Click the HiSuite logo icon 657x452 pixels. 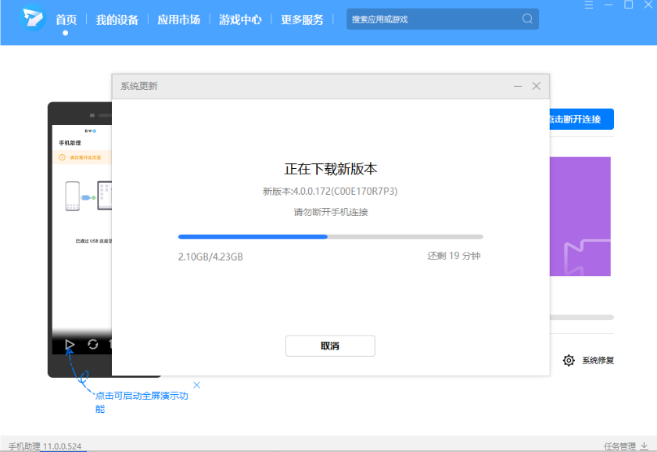33,18
